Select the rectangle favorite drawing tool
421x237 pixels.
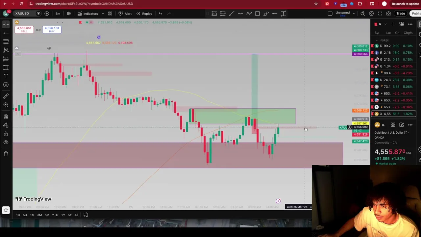tap(258, 13)
